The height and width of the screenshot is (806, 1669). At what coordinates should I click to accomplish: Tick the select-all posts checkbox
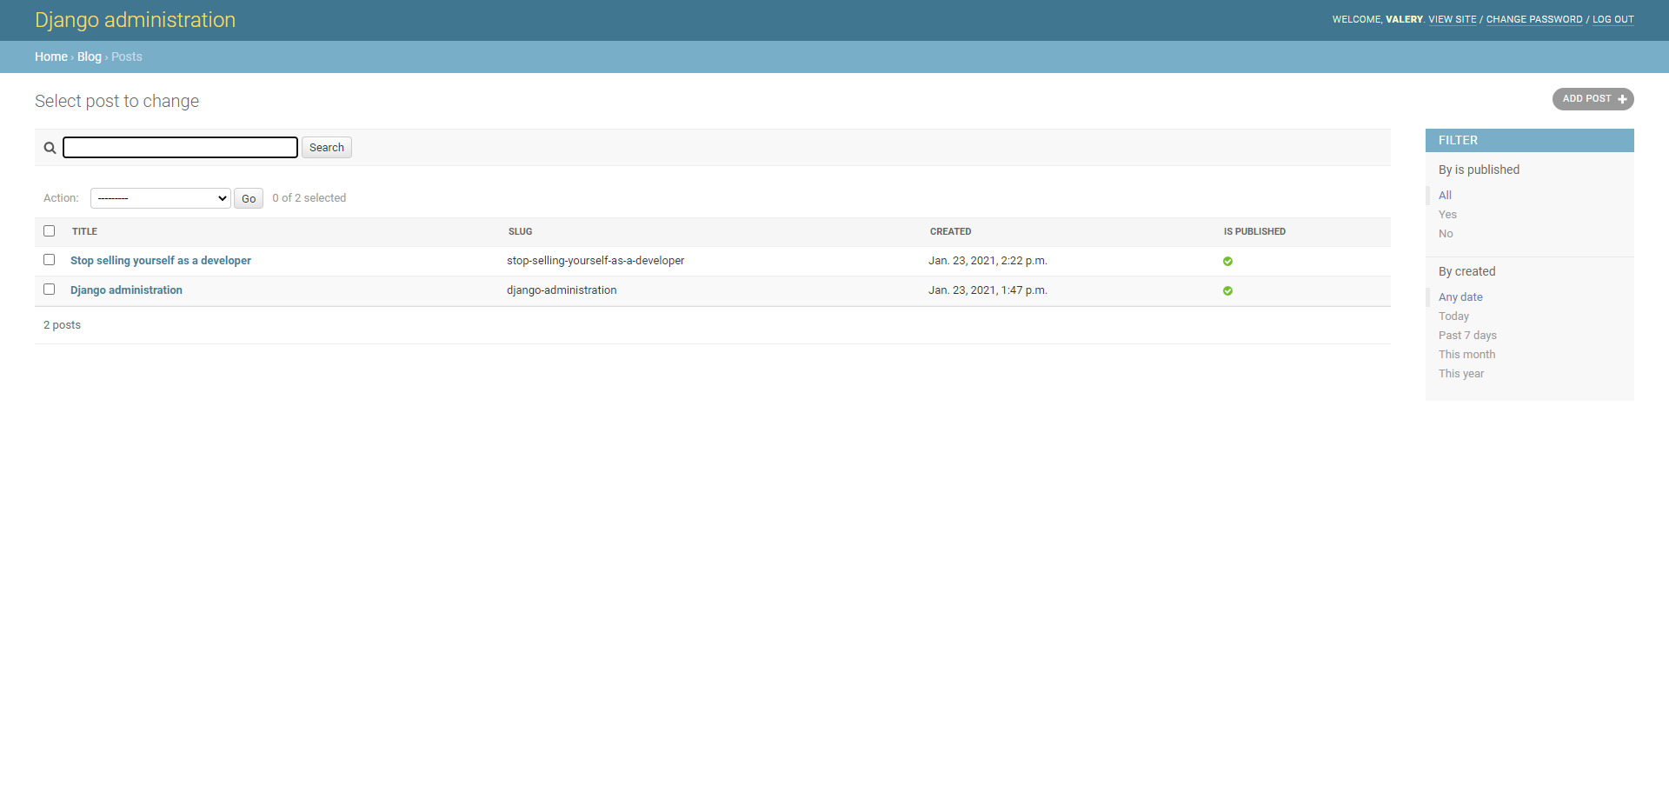(x=50, y=231)
